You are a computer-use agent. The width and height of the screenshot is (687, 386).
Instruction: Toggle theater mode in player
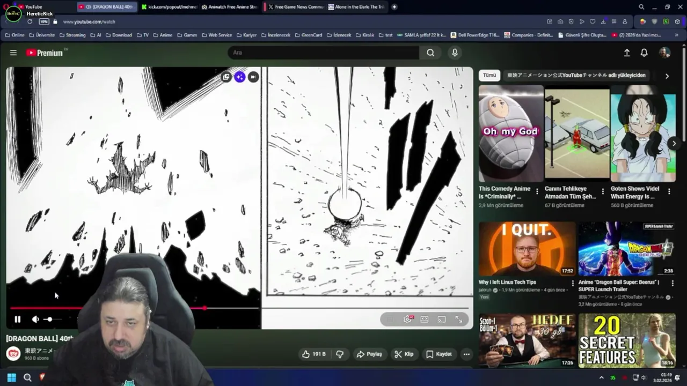pos(425,320)
